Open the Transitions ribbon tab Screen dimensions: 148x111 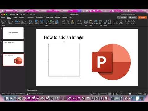tap(30, 17)
